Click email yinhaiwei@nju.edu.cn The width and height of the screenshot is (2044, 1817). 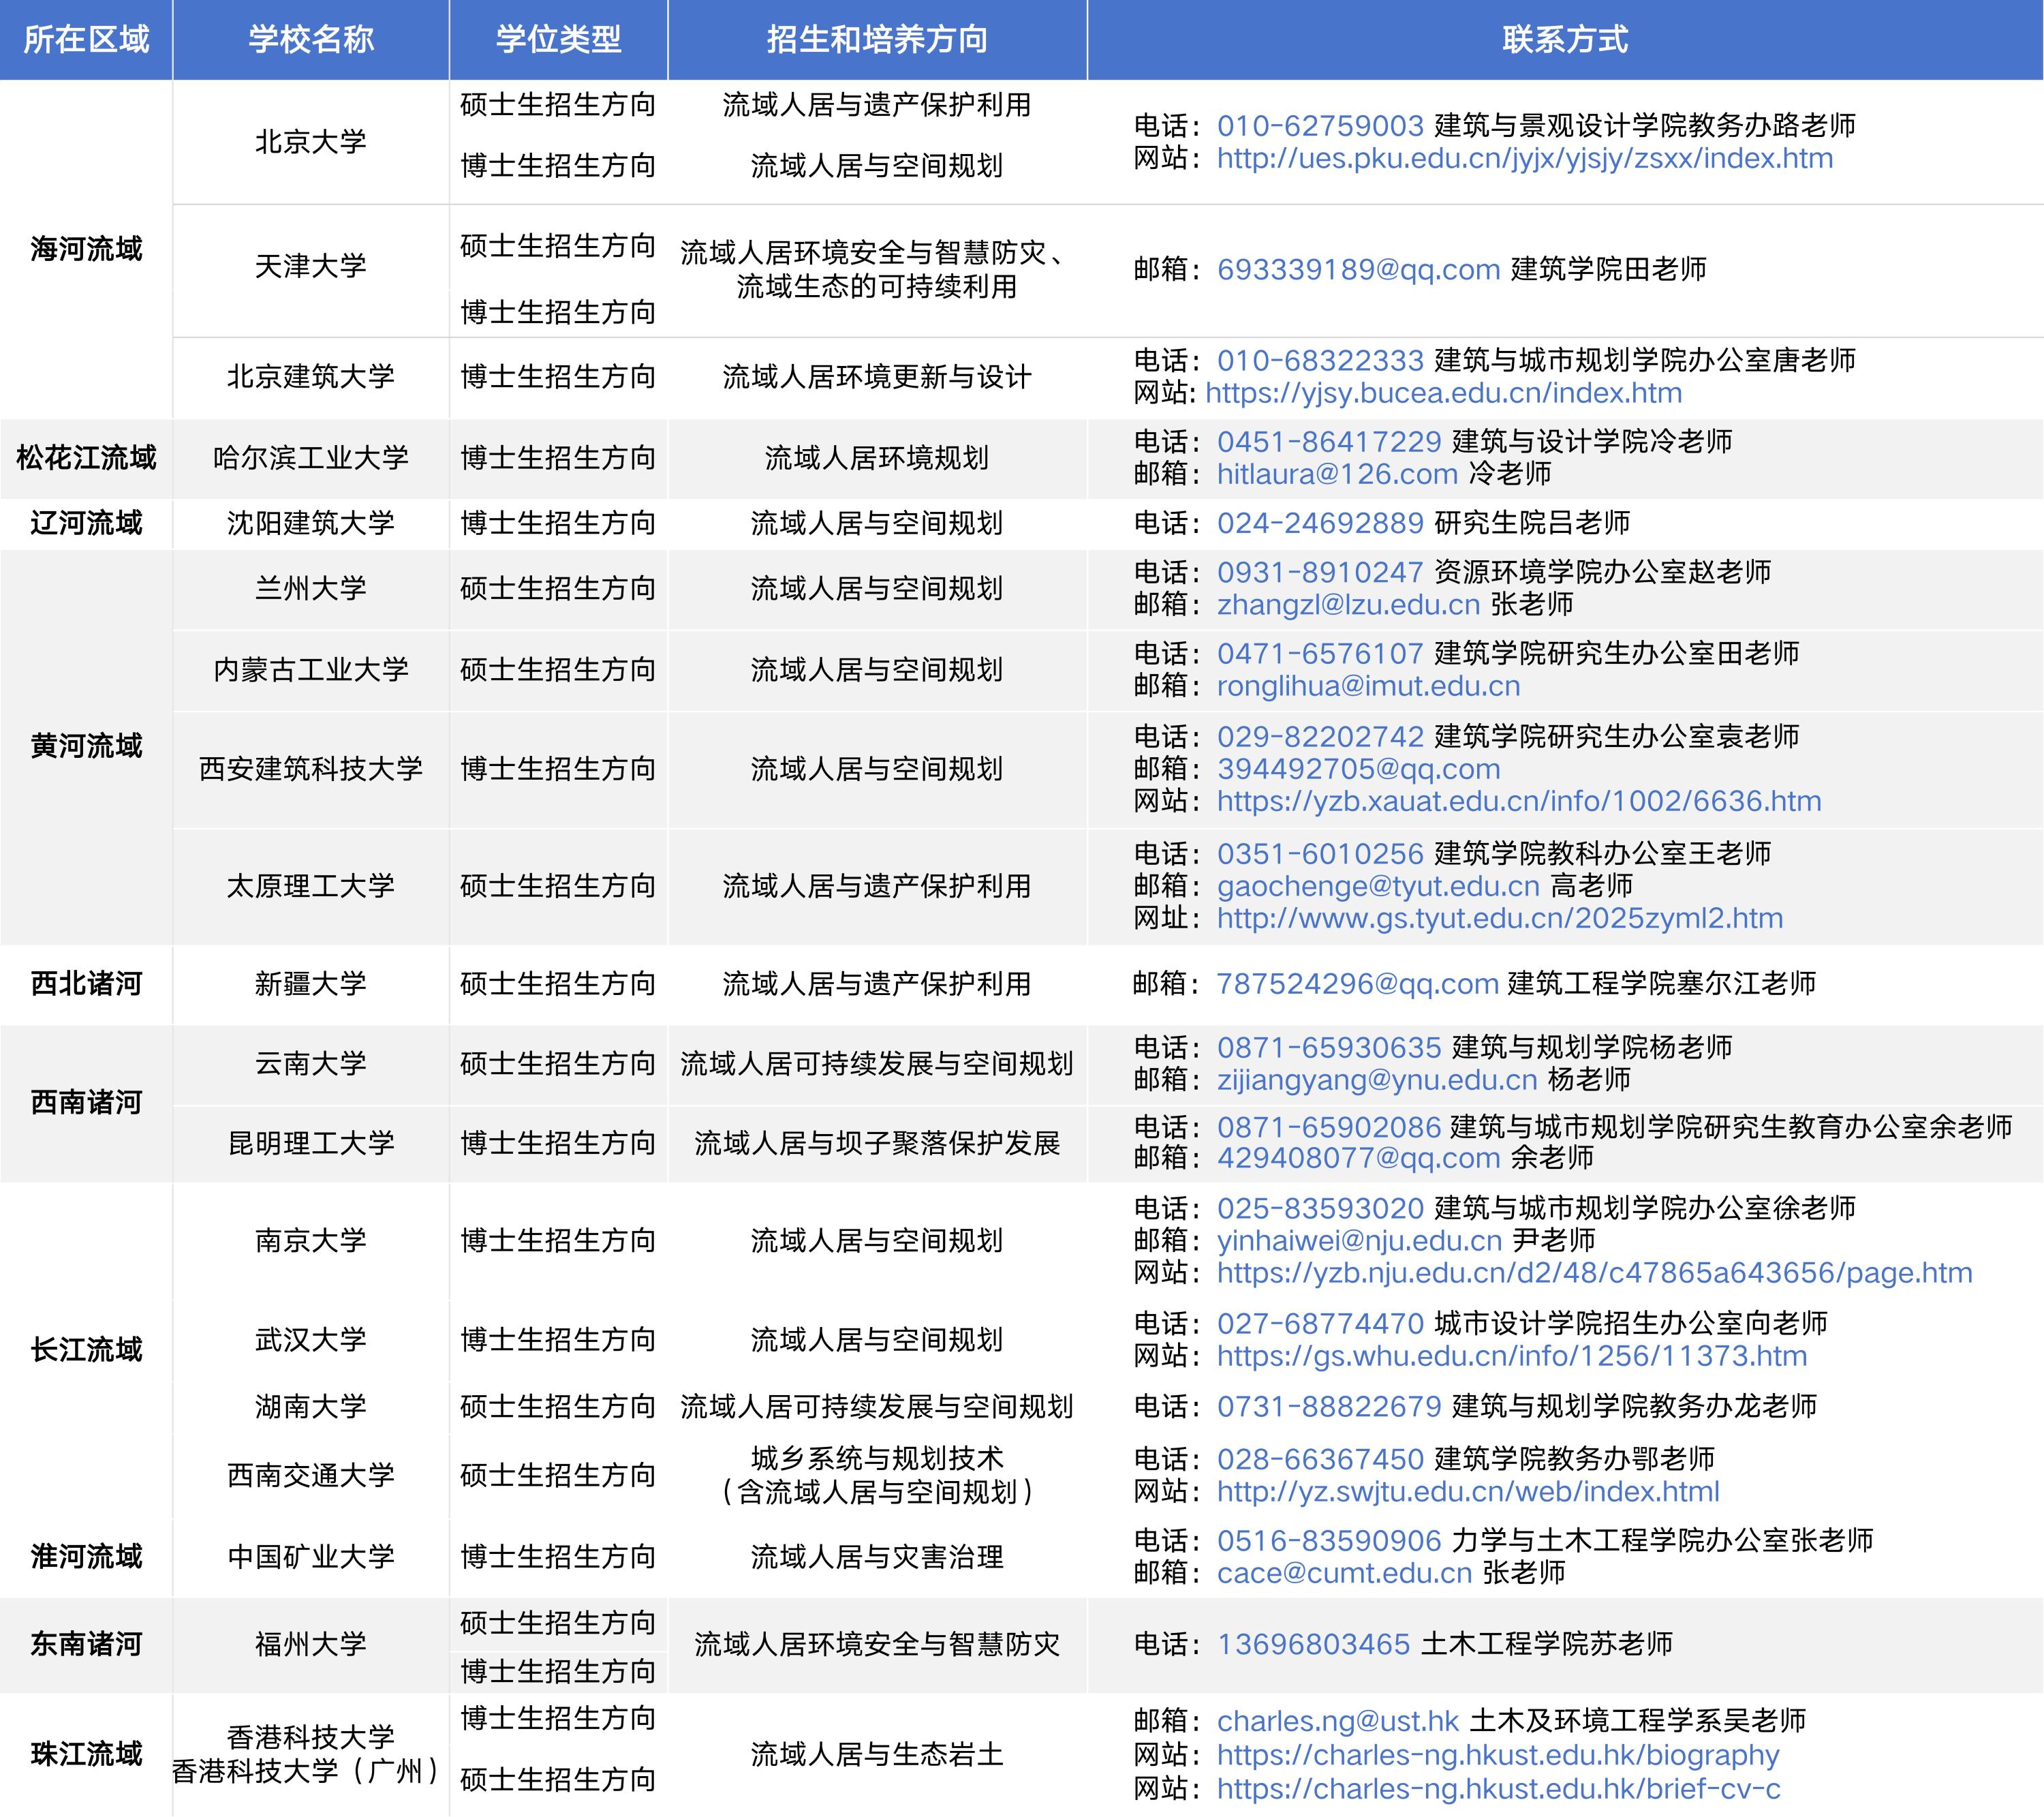tap(1359, 1240)
